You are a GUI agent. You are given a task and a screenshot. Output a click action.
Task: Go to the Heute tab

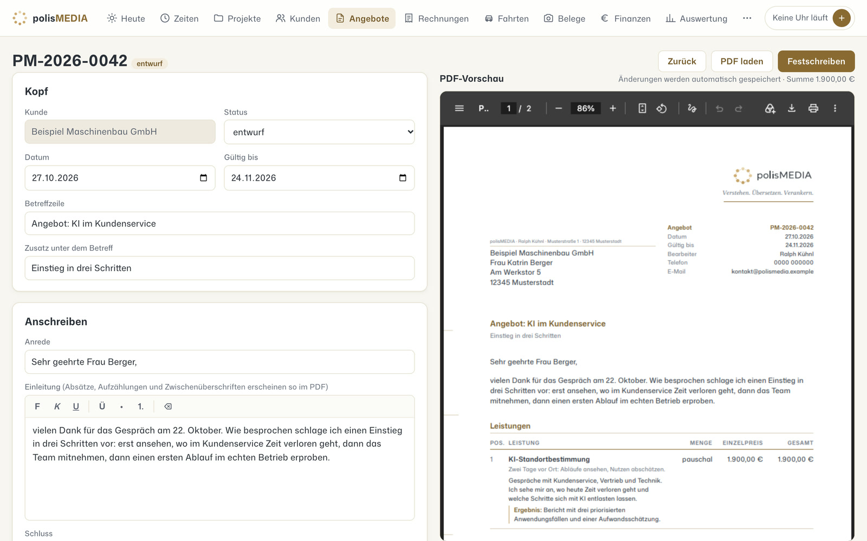point(126,18)
